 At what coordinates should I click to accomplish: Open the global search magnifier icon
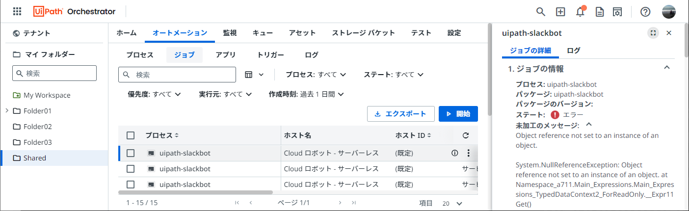[540, 11]
